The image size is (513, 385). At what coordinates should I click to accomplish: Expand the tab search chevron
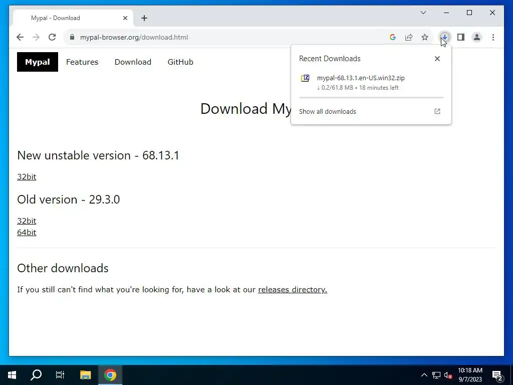coord(423,13)
